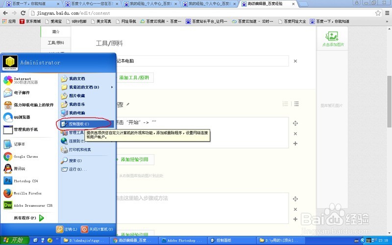The height and width of the screenshot is (245, 392).
Task: Open Adobe Dreamweaver CS6
Action: click(x=28, y=205)
